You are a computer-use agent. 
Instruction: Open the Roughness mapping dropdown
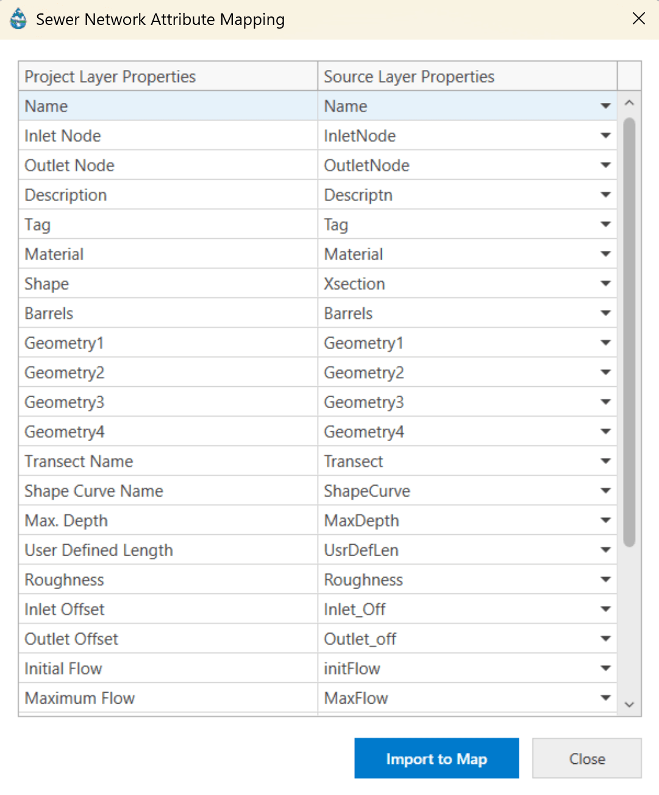pyautogui.click(x=605, y=579)
